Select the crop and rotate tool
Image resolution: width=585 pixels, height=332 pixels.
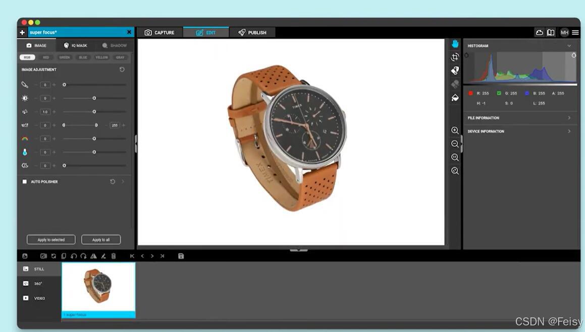(x=455, y=57)
